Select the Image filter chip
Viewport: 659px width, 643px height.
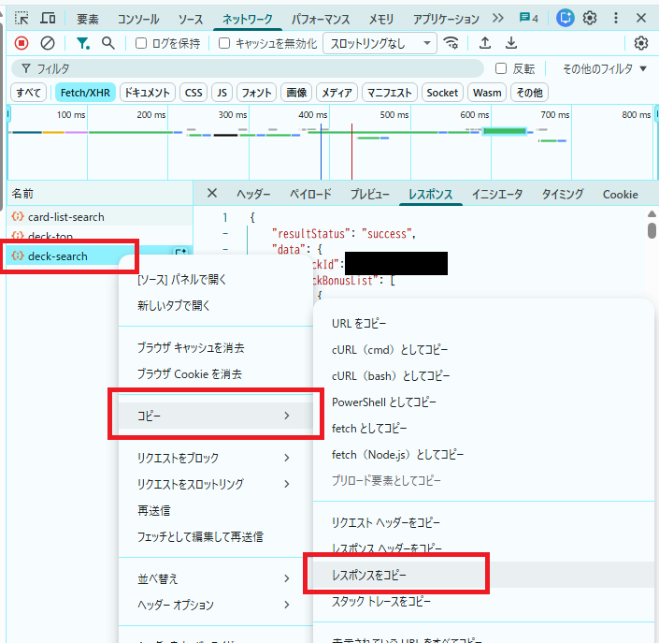coord(296,93)
